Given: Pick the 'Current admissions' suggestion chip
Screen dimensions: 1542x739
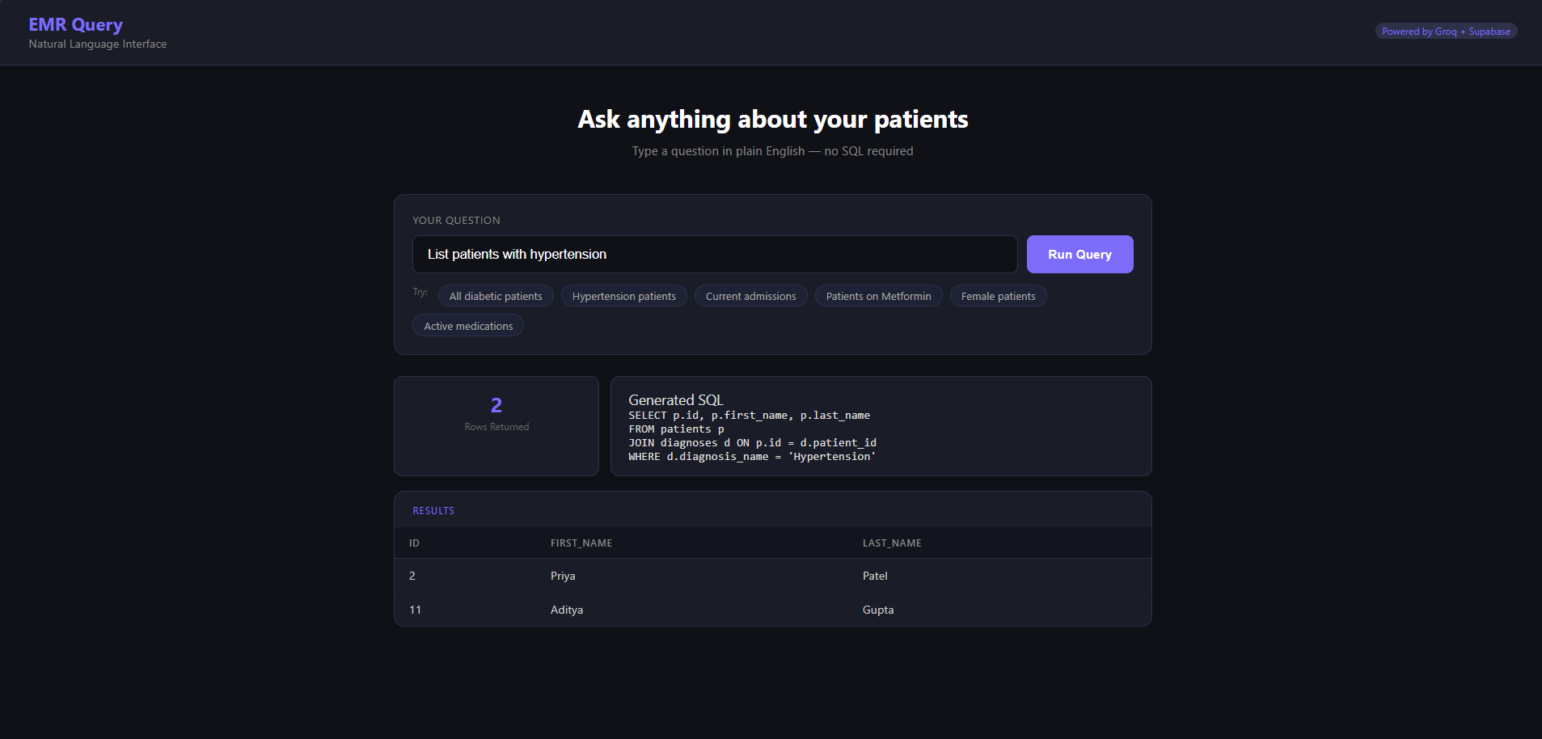Looking at the screenshot, I should (750, 296).
